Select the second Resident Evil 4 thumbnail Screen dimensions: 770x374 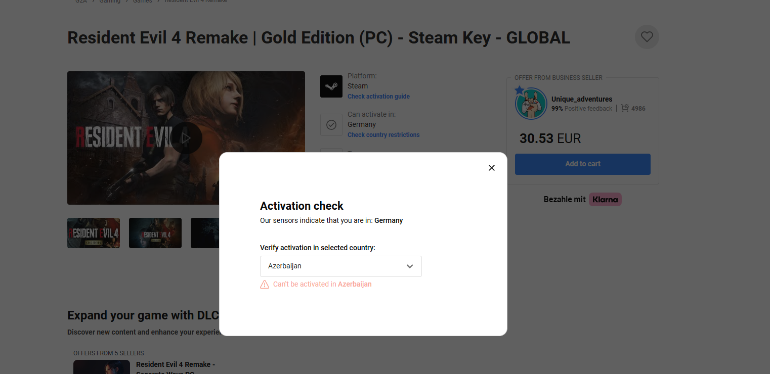155,233
